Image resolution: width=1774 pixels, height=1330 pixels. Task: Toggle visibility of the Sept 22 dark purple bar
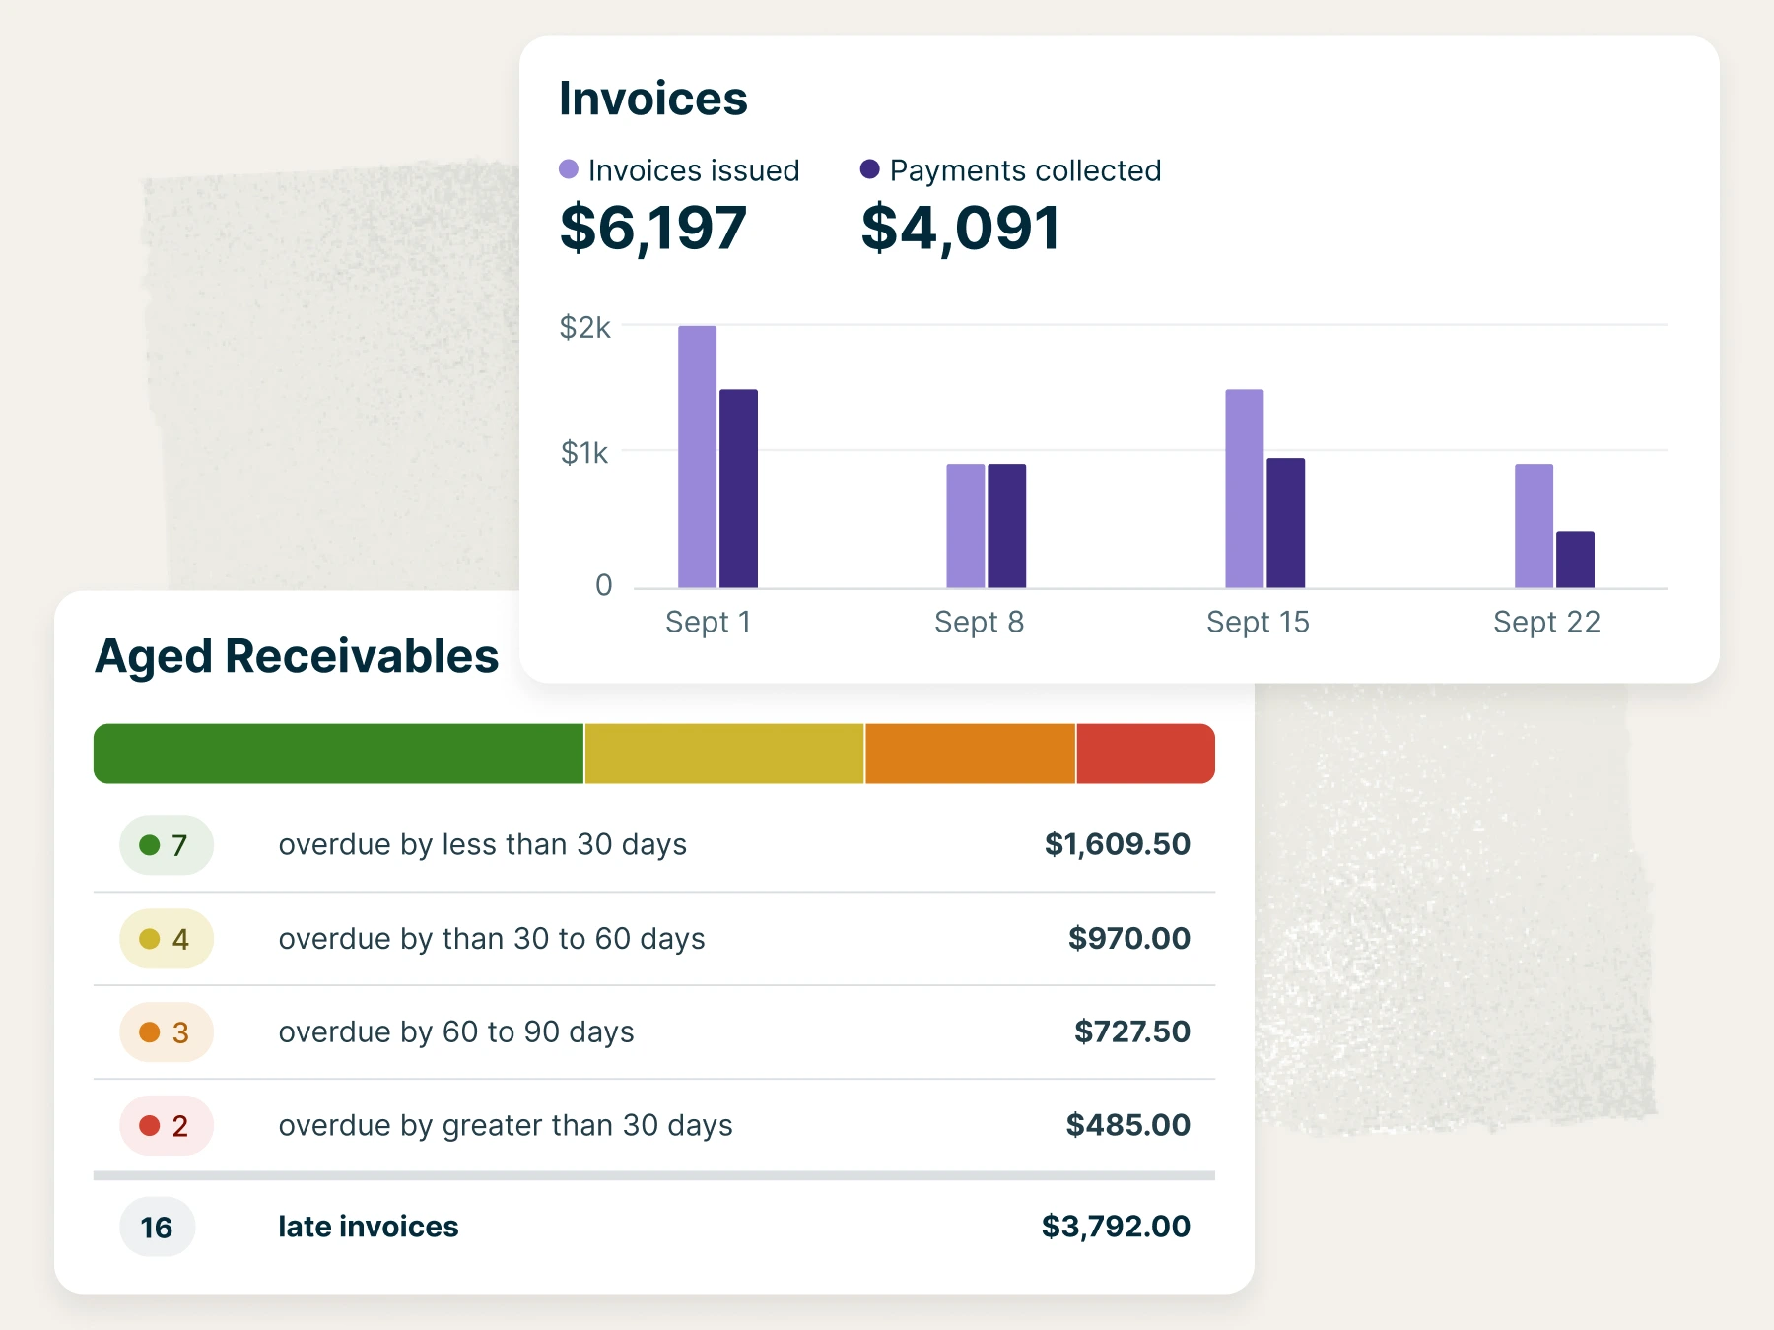coord(1575,557)
